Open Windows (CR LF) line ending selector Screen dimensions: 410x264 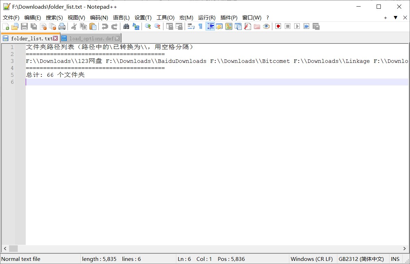312,259
